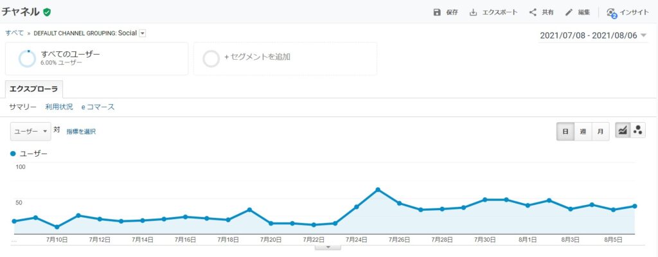Viewport: 658px width, 257px height.
Task: Switch to 利用状況 view
Action: 59,107
